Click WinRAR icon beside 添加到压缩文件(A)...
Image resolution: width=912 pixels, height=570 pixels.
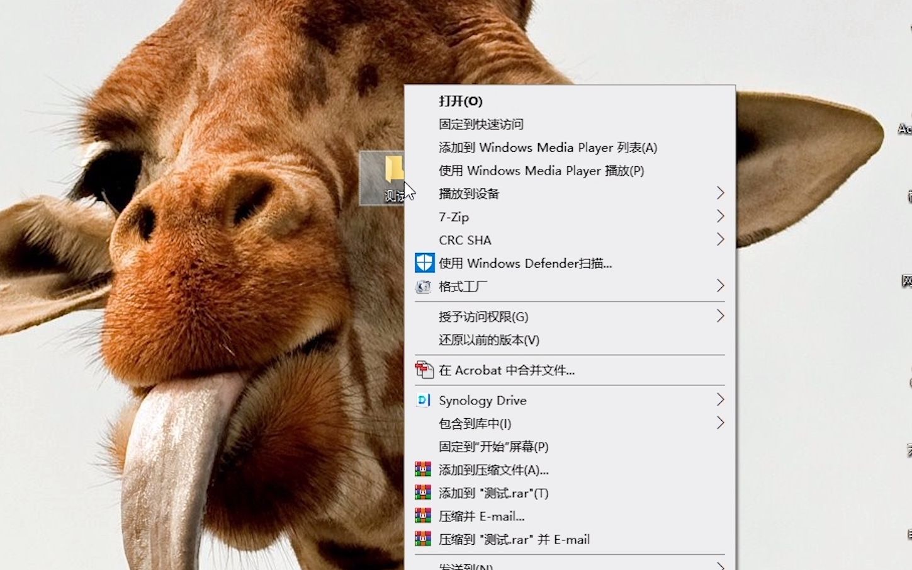[423, 469]
